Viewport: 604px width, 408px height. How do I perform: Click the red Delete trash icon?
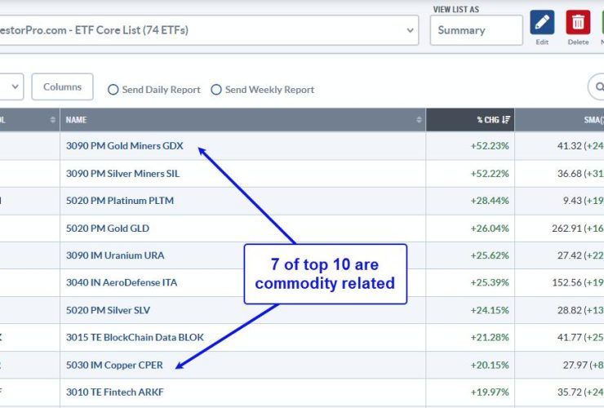[x=578, y=22]
